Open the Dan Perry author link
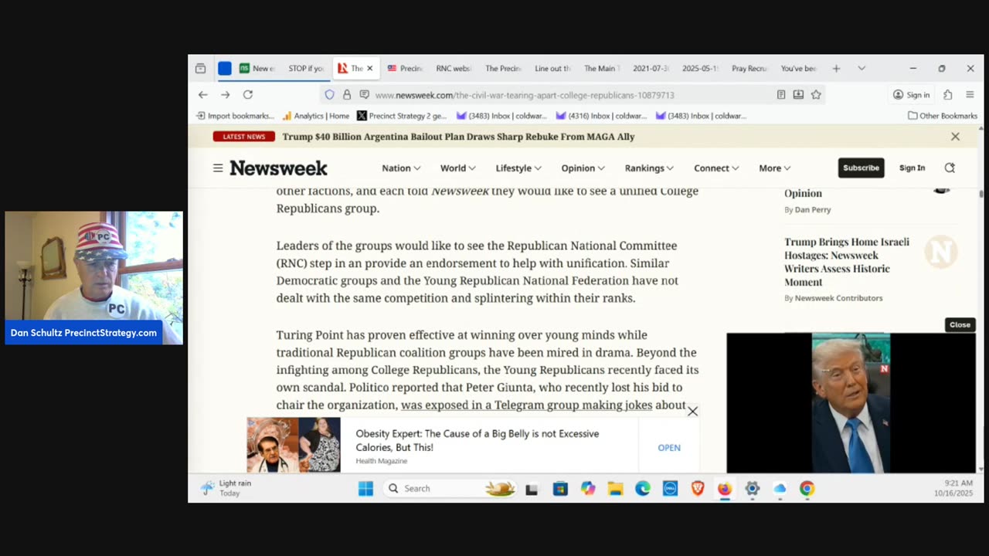This screenshot has height=556, width=989. pyautogui.click(x=813, y=209)
